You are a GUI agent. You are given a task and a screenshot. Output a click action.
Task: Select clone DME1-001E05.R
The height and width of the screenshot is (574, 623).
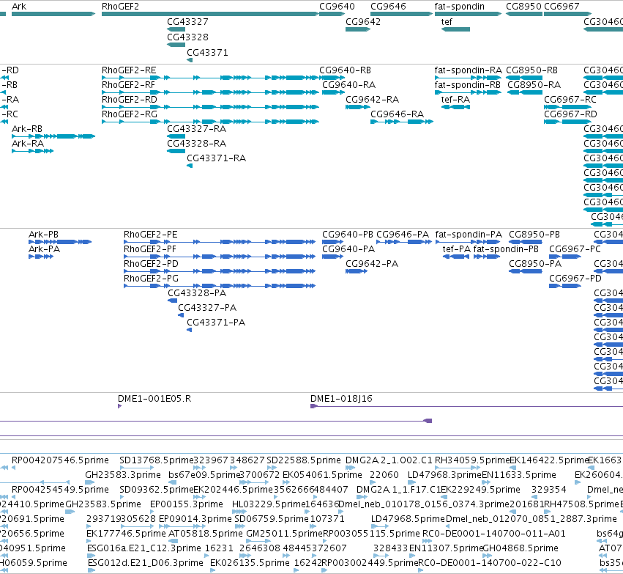coord(119,406)
